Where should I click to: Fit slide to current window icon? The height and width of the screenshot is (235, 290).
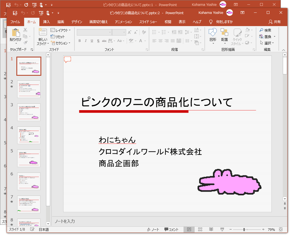pyautogui.click(x=281, y=229)
